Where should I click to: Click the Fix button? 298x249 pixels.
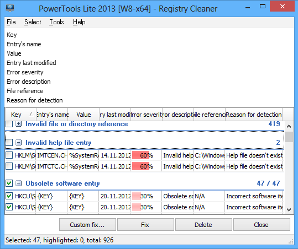[145, 225]
